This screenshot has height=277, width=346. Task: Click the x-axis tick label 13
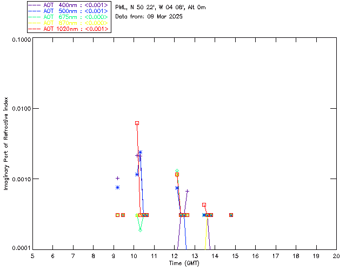(x=195, y=256)
